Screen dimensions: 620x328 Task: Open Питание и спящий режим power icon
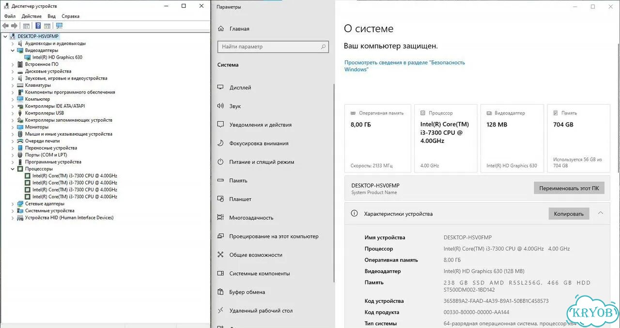221,162
